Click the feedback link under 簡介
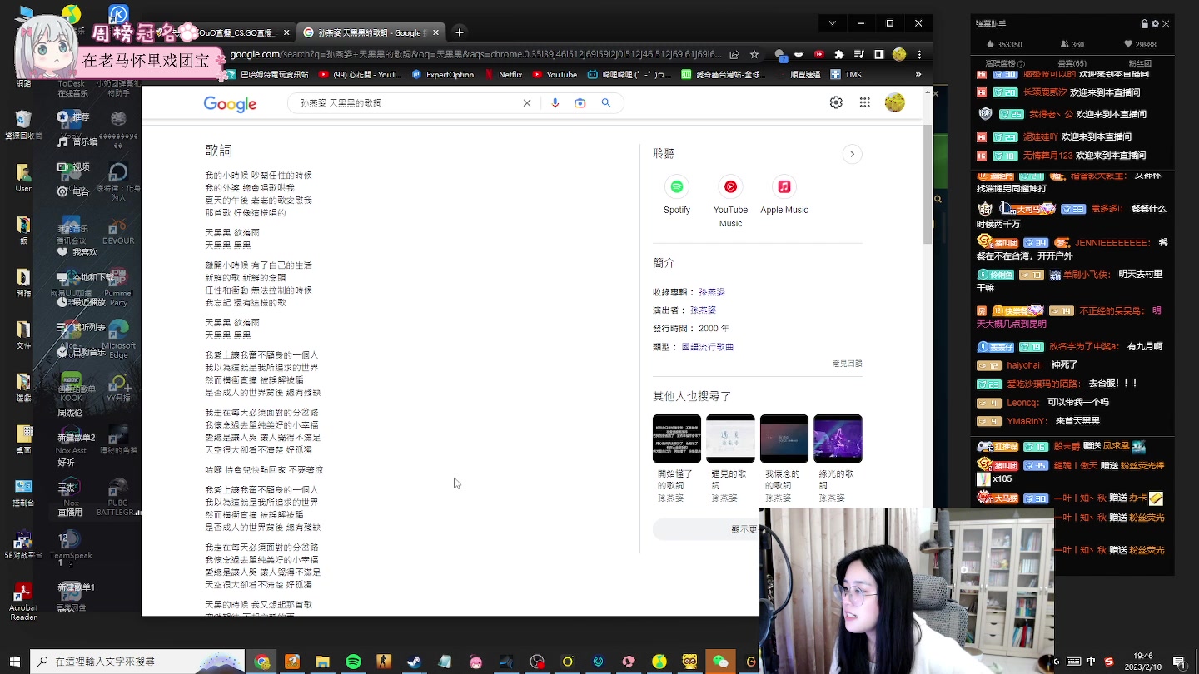The image size is (1199, 674). [x=847, y=364]
